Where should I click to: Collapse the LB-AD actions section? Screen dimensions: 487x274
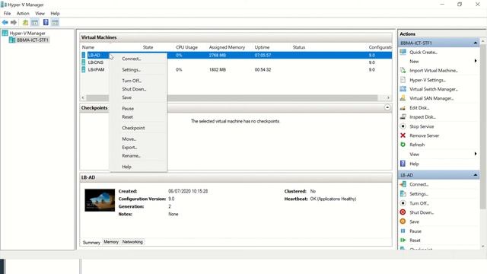click(x=475, y=175)
